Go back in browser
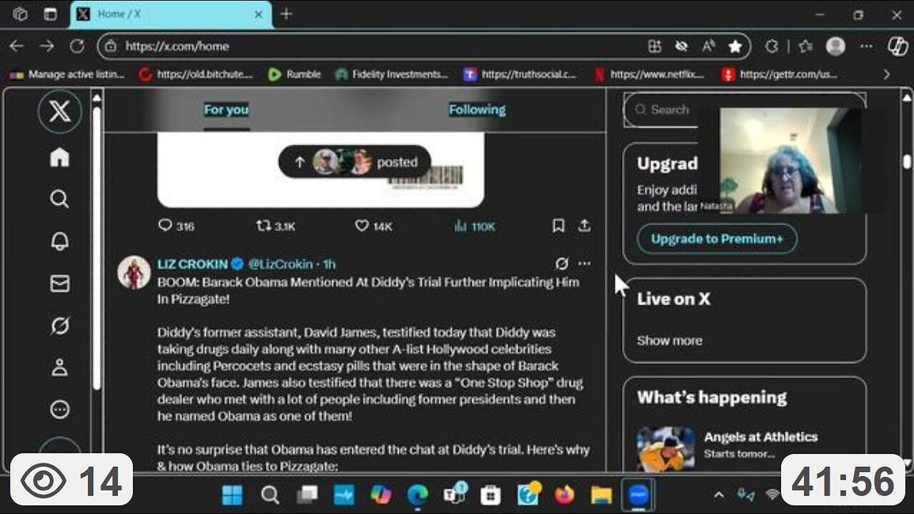Image resolution: width=914 pixels, height=514 pixels. [x=16, y=46]
